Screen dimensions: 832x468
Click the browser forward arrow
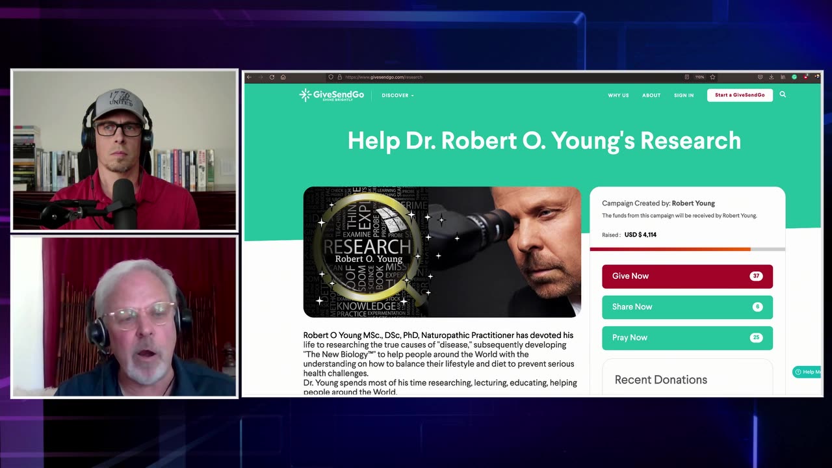pos(260,77)
